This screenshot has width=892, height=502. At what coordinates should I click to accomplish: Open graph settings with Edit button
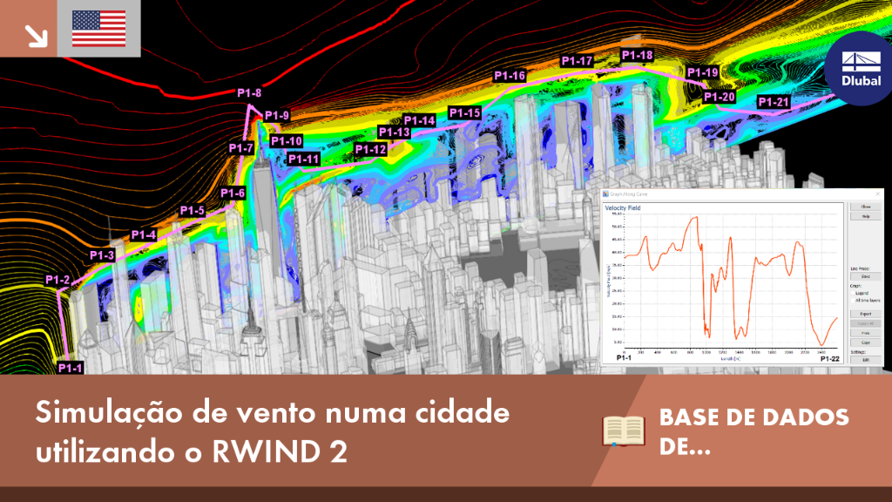866,360
